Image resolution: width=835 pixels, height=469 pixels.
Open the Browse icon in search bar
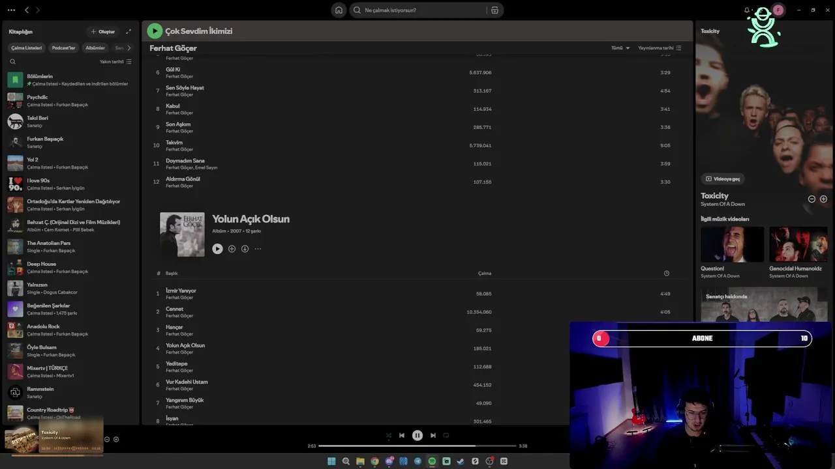tap(494, 10)
